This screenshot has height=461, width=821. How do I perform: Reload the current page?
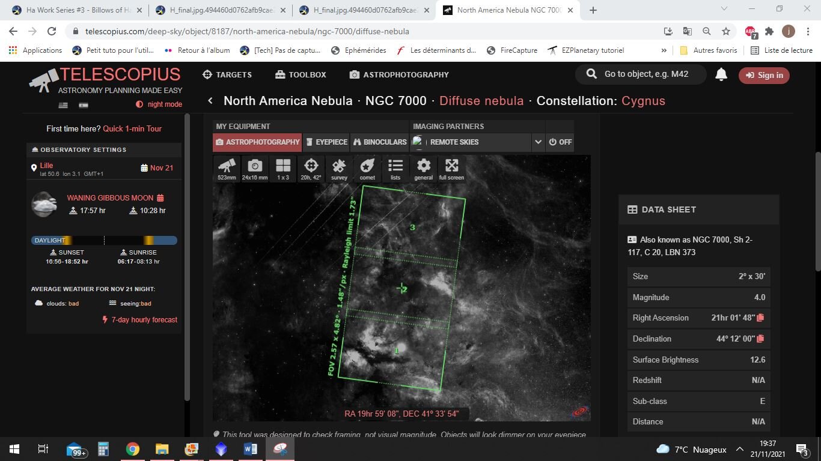tap(52, 31)
